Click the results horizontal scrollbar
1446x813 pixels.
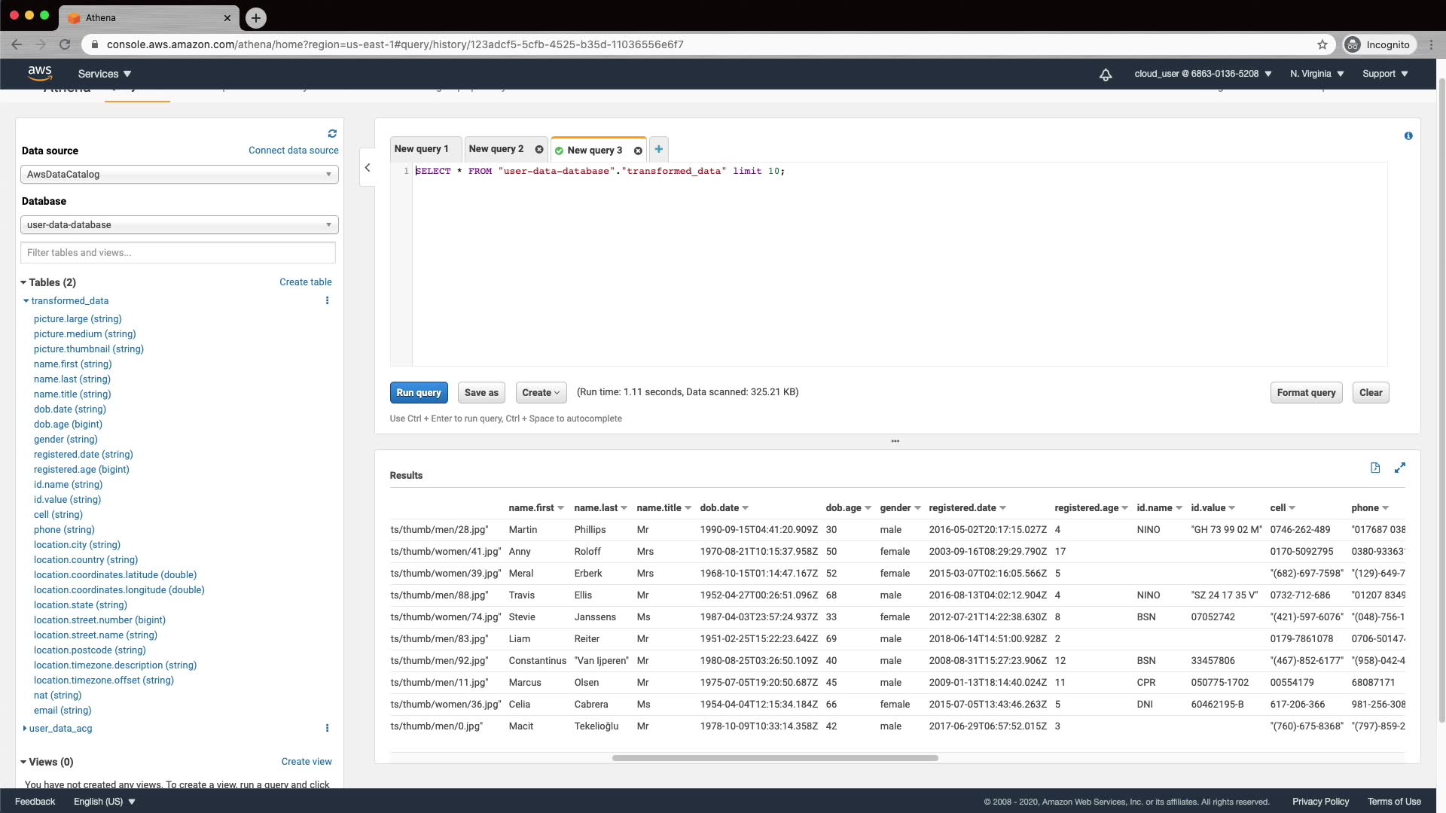[x=775, y=758]
